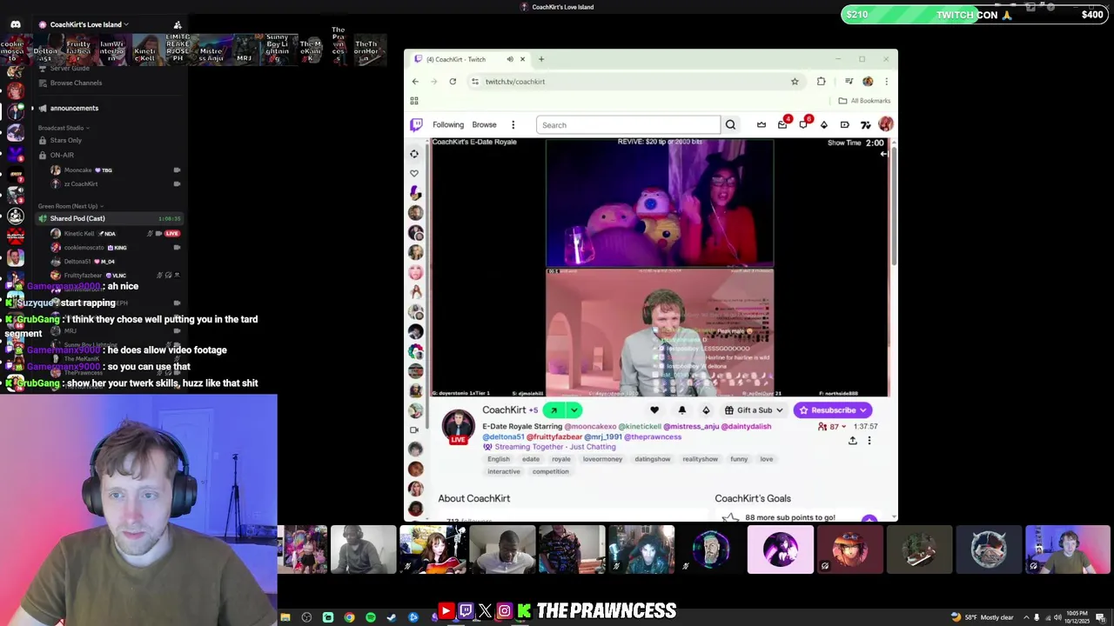This screenshot has height=626, width=1114.
Task: Select the ON-AIR voice channel
Action: coord(62,155)
